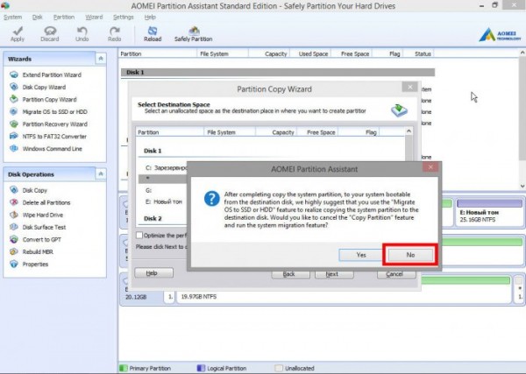Start Disk Surface Test icon
Screen dimensions: 526x374
click(14, 227)
